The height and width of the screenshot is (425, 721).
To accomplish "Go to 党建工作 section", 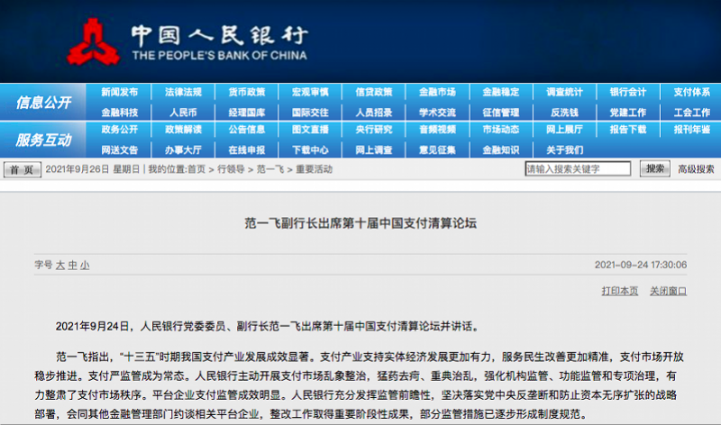I will (x=628, y=113).
